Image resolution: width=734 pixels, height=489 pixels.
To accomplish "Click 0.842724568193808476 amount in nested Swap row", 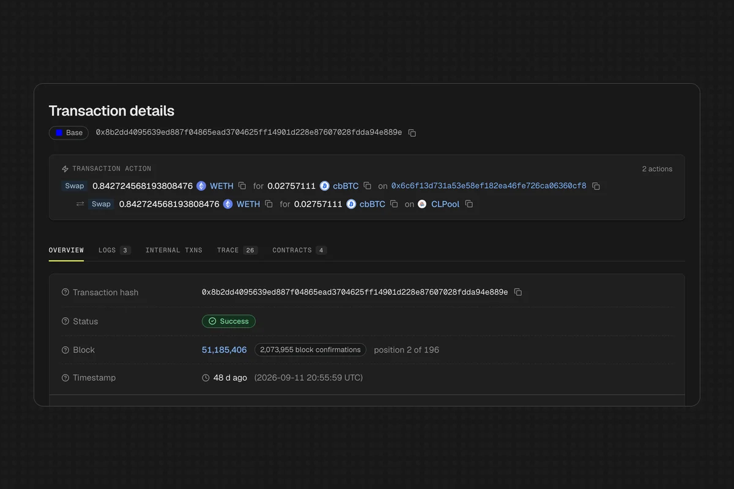I will tap(169, 204).
